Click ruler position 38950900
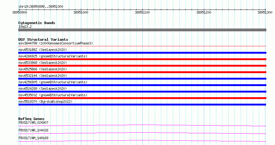The image size is (275, 145). (x=20, y=12)
